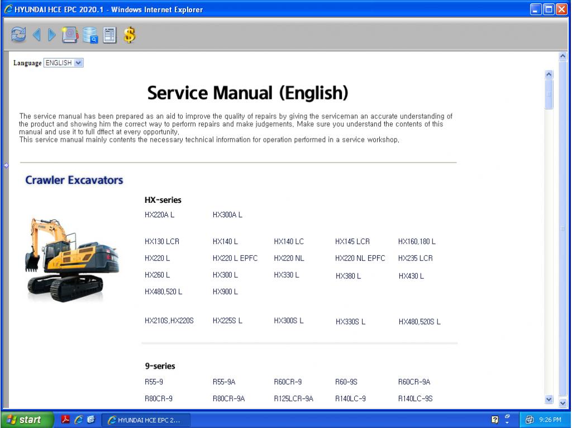Open the HX300A L service manual
Screen dimensions: 572x428
pyautogui.click(x=228, y=215)
